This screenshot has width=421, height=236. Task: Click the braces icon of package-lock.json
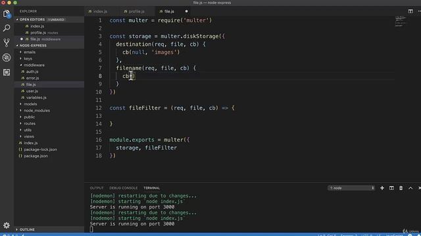click(x=20, y=149)
